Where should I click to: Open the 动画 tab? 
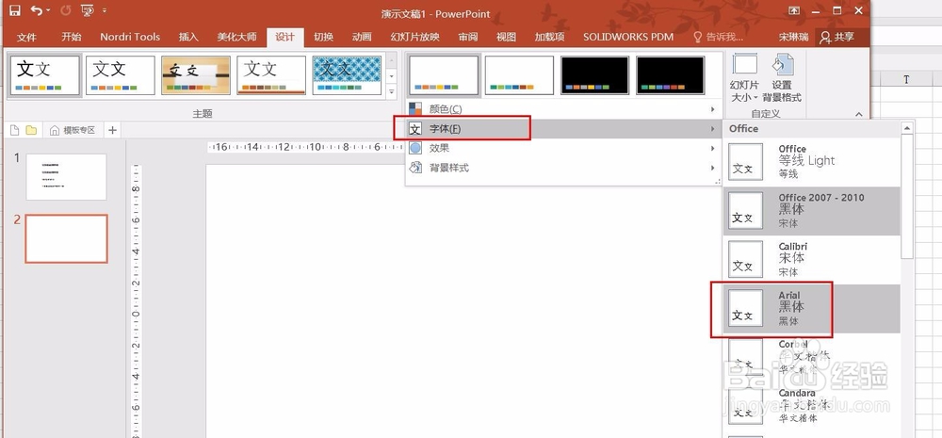coord(362,37)
